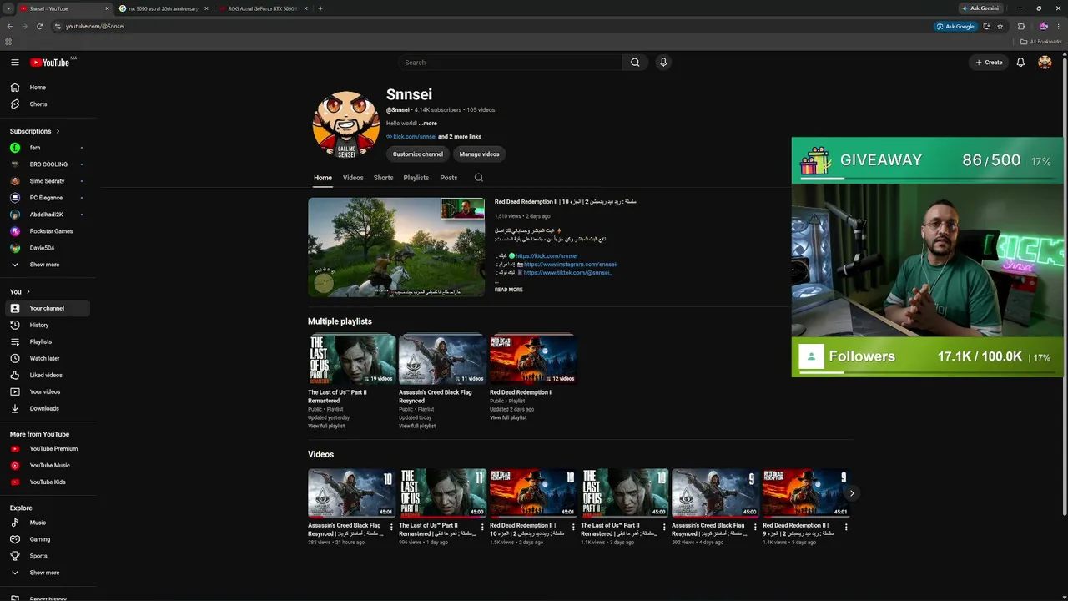Click the search magnifier button
This screenshot has width=1068, height=601.
[x=635, y=63]
